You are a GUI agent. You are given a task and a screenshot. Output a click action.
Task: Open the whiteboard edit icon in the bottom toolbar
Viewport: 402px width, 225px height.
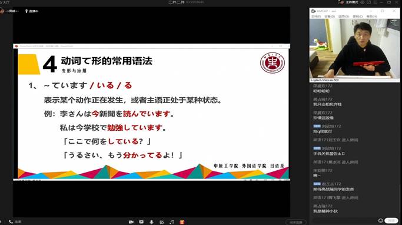tap(161, 222)
